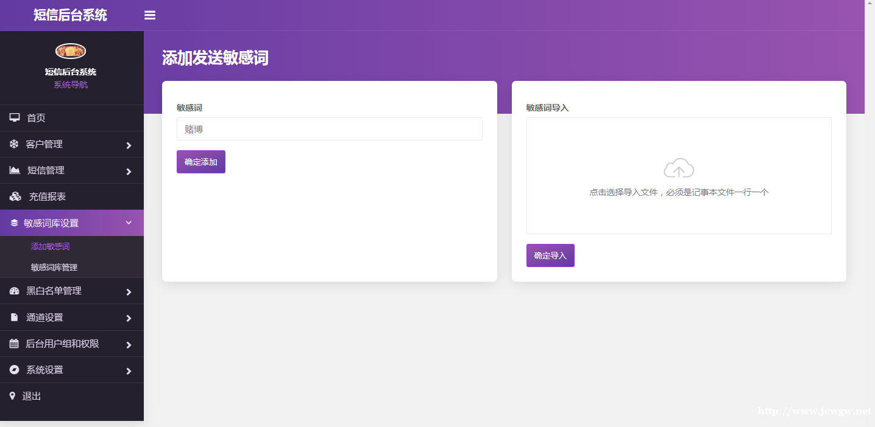The width and height of the screenshot is (875, 427).
Task: Click the 系统设置 gear icon
Action: point(13,370)
